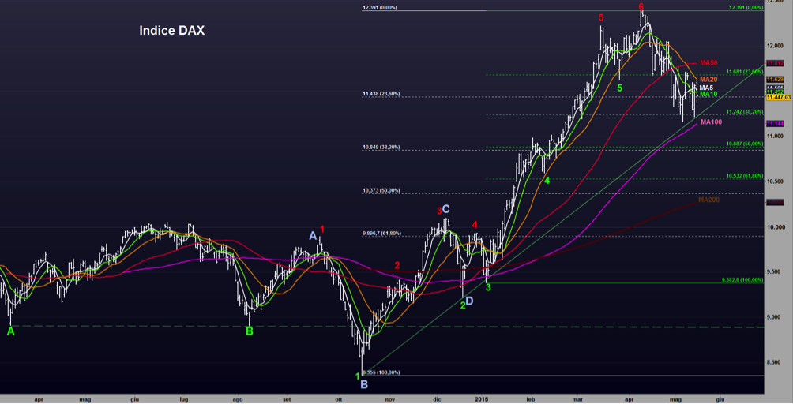This screenshot has width=793, height=404.
Task: Click the 8.500 price axis label
Action: 775,362
